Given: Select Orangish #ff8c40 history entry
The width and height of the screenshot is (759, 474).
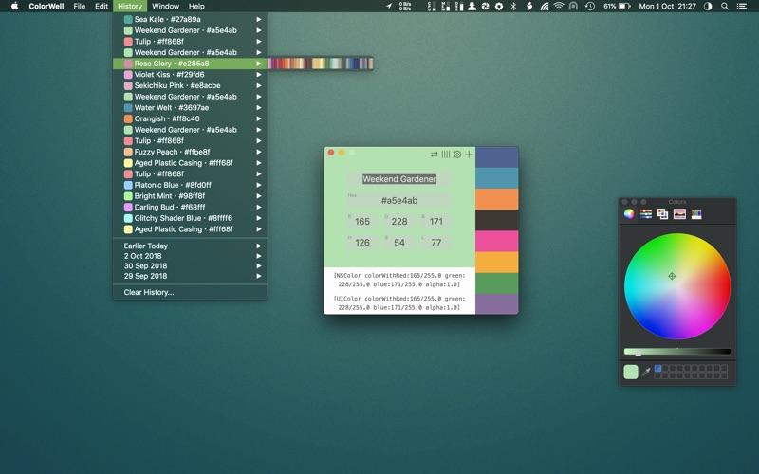Looking at the screenshot, I should pyautogui.click(x=191, y=118).
